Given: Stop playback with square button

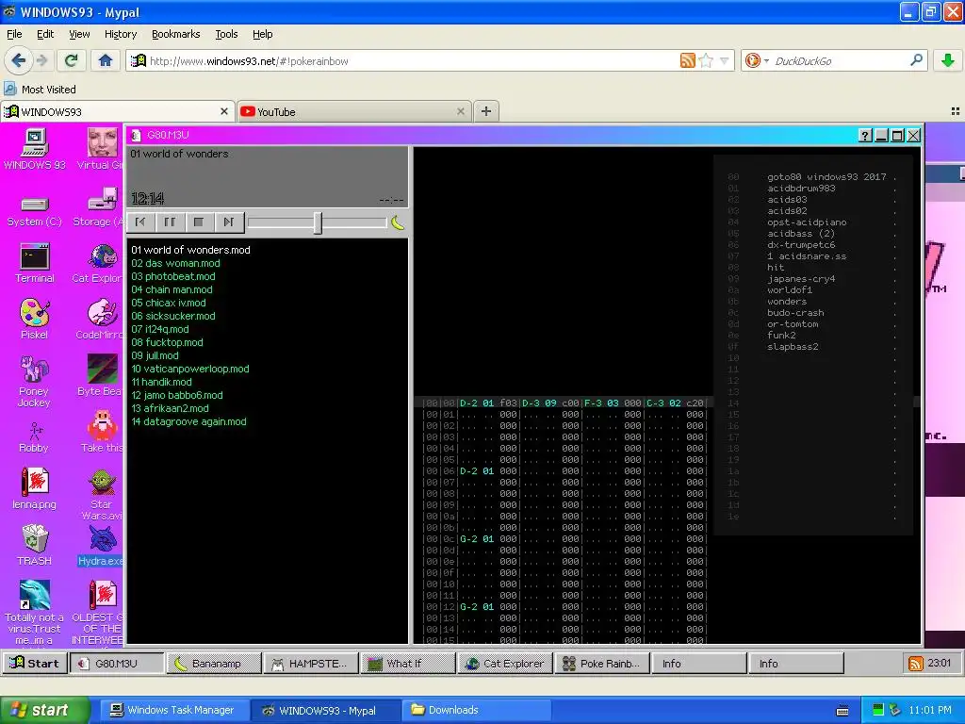Looking at the screenshot, I should coord(199,222).
